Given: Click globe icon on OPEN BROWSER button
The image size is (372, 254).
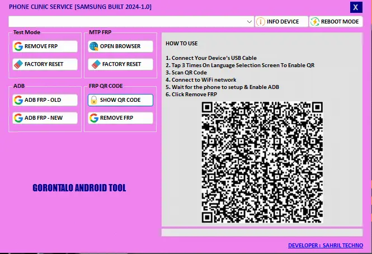Looking at the screenshot, I should [94, 46].
